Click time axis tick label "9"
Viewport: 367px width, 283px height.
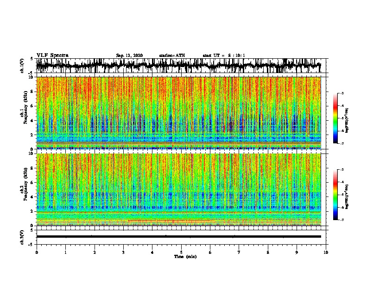(297, 252)
